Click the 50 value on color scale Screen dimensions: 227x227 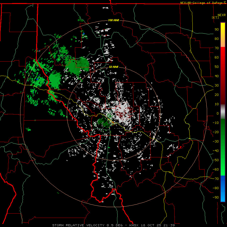[x=217, y=67]
